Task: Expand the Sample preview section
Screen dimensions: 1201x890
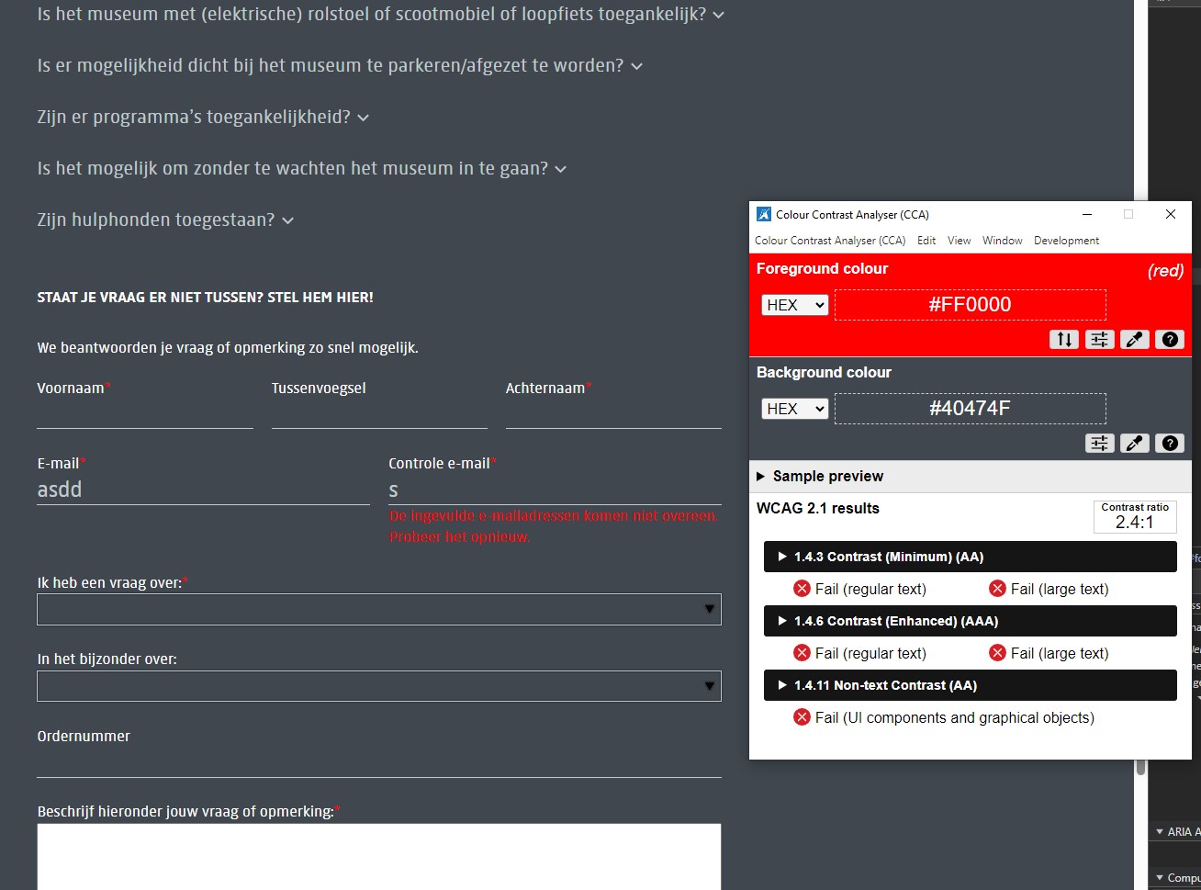Action: [x=819, y=476]
